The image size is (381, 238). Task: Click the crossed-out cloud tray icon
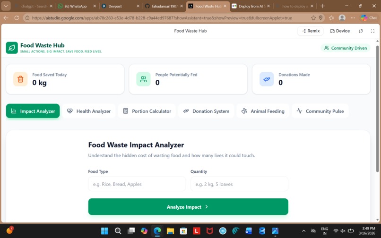[x=313, y=231]
